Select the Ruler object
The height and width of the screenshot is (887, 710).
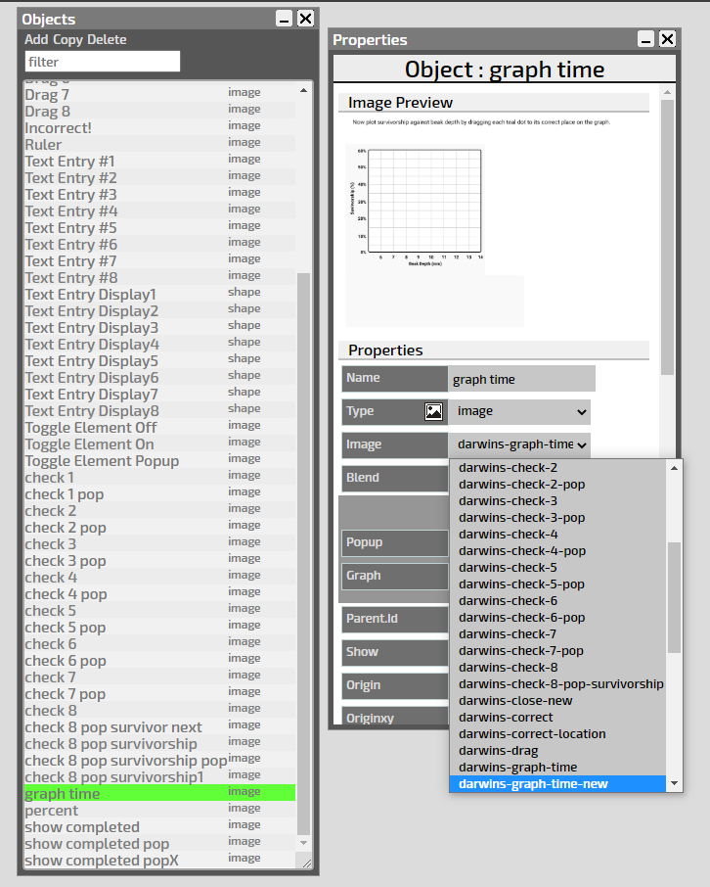tap(159, 144)
